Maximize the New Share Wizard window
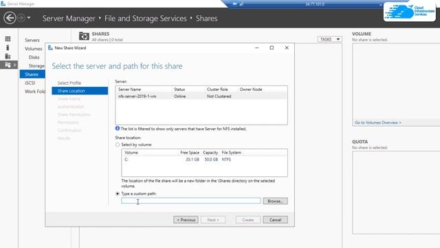Screen dimensions: 440x248 tap(272, 48)
